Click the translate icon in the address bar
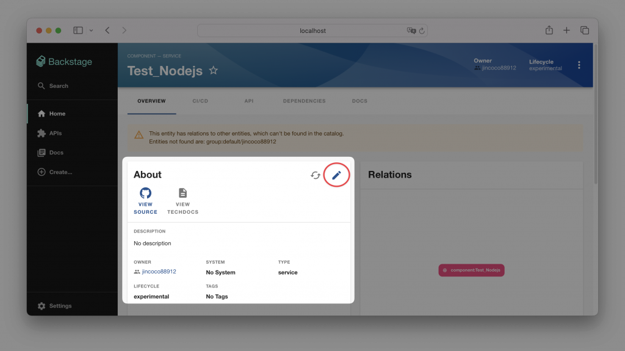The height and width of the screenshot is (351, 625). 411,31
